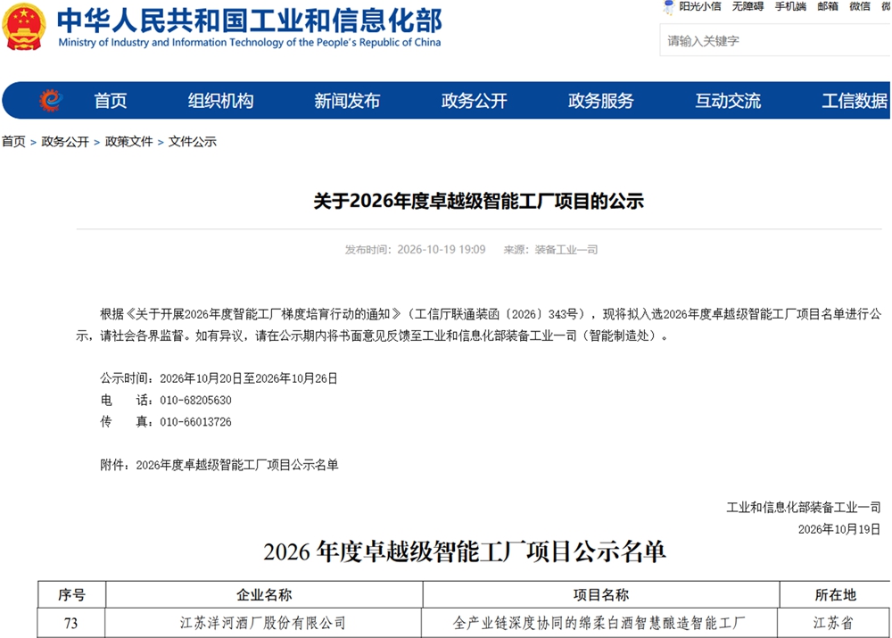The height and width of the screenshot is (638, 892).
Task: Click the 江苏省 location cell
Action: click(833, 623)
